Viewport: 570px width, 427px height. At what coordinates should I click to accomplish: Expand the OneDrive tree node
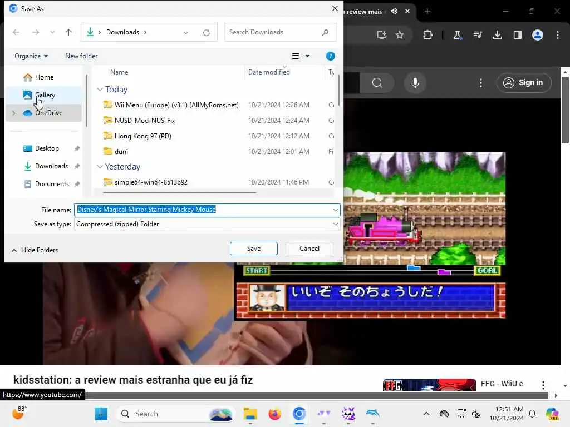[x=14, y=113]
